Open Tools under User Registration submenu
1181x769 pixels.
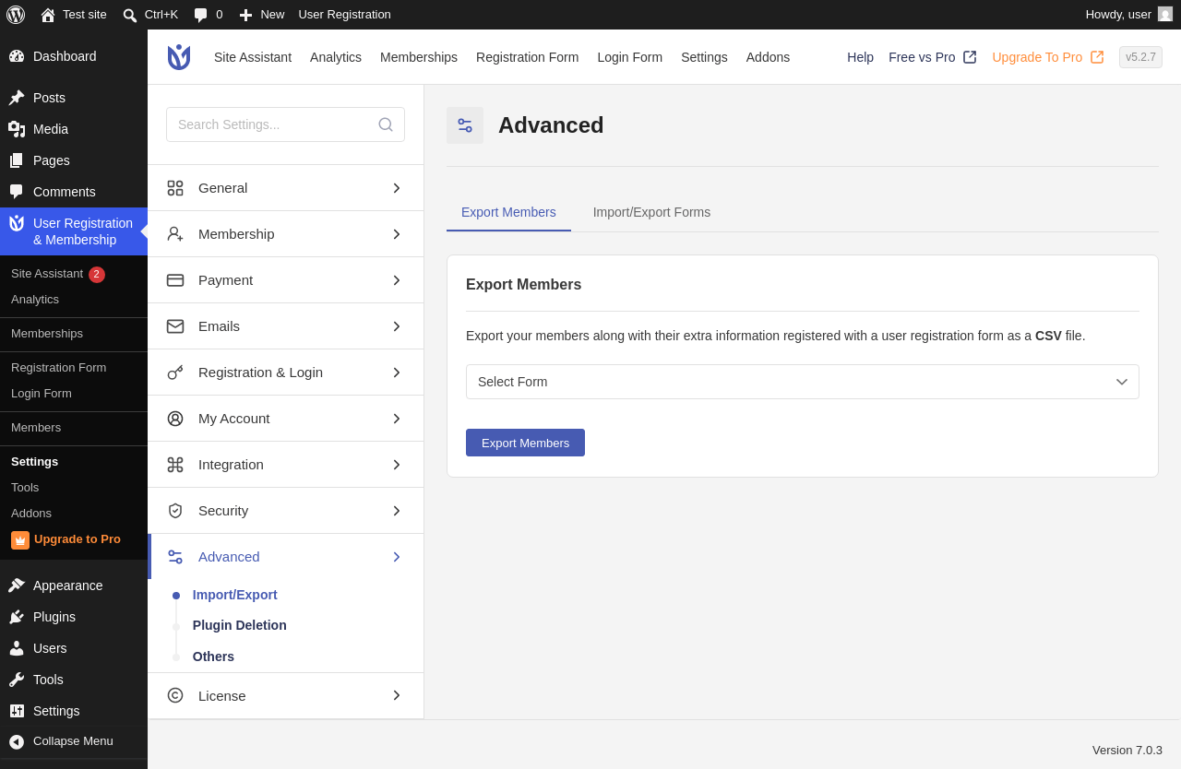[x=25, y=488]
